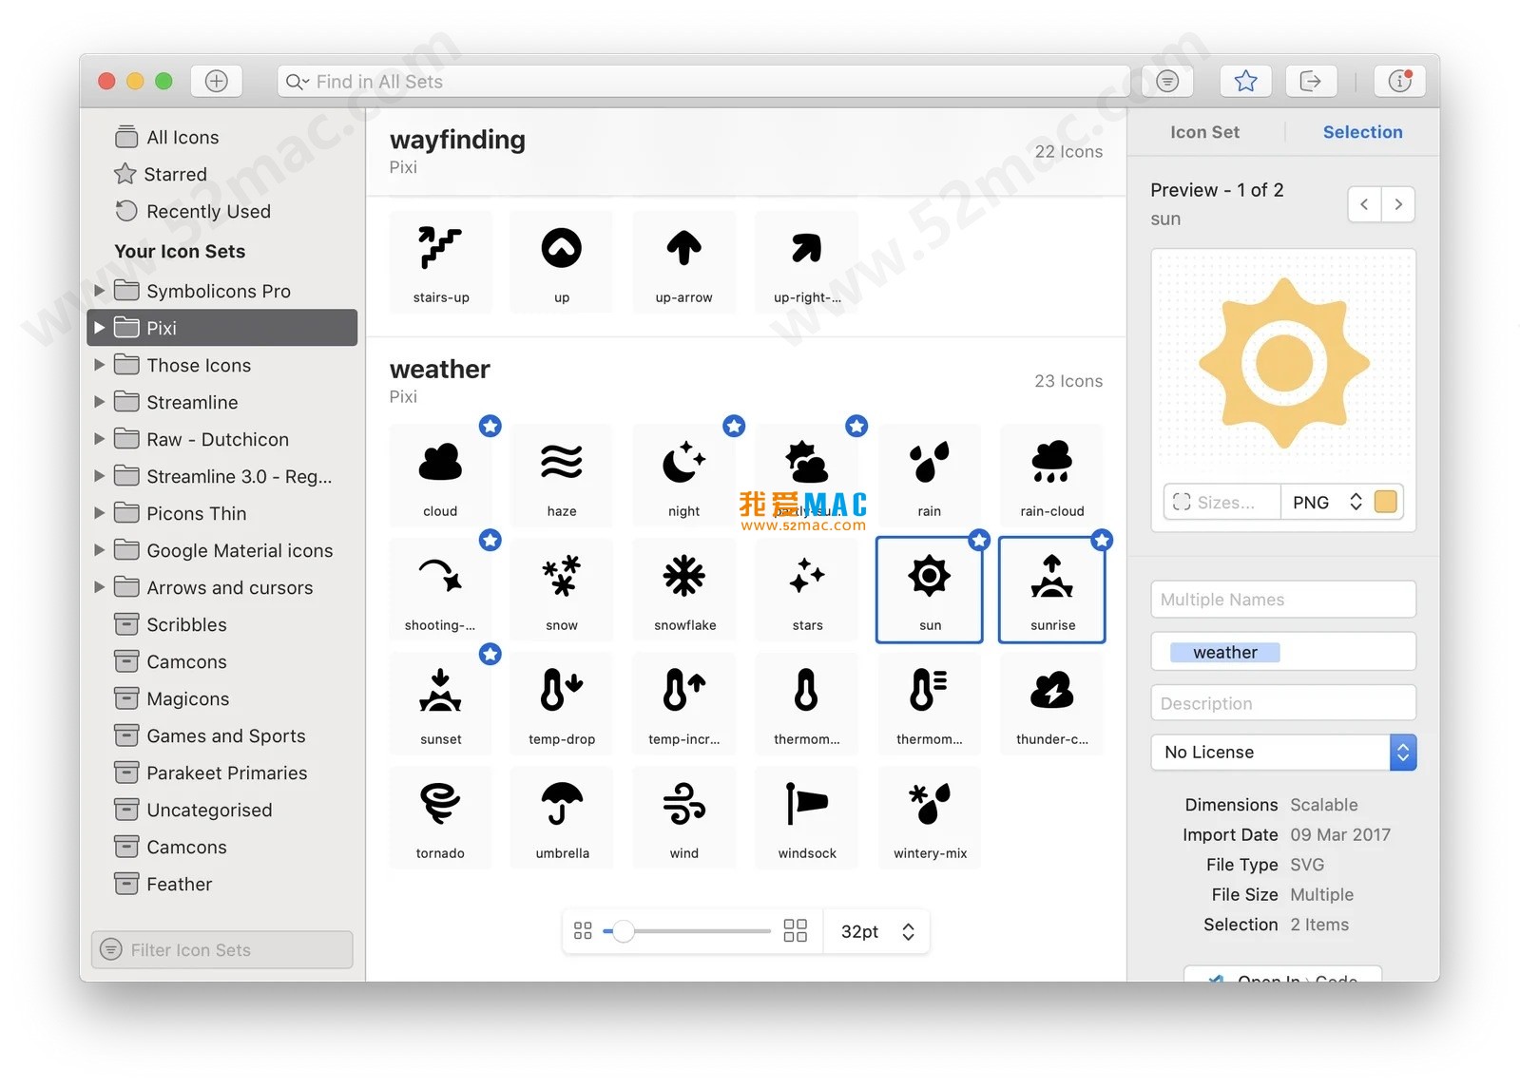Open the Starred list
This screenshot has height=1088, width=1520.
[x=221, y=175]
